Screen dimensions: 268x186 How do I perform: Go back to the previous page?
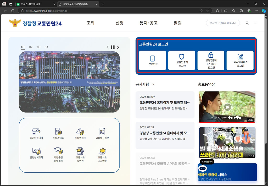(x=5, y=11)
